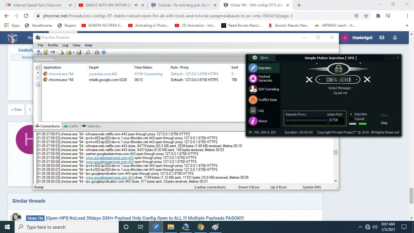The width and height of the screenshot is (414, 233).
Task: Open the NoLoad 30days SSH+ similar thread
Action: point(145,218)
